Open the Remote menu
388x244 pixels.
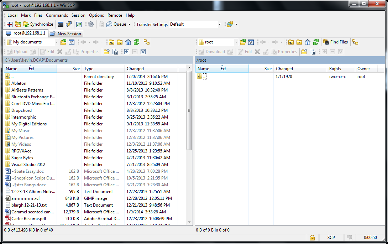(x=115, y=15)
